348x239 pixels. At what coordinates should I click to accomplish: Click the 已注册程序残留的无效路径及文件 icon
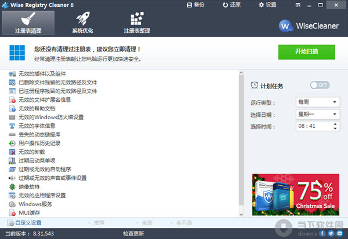[x=12, y=91]
